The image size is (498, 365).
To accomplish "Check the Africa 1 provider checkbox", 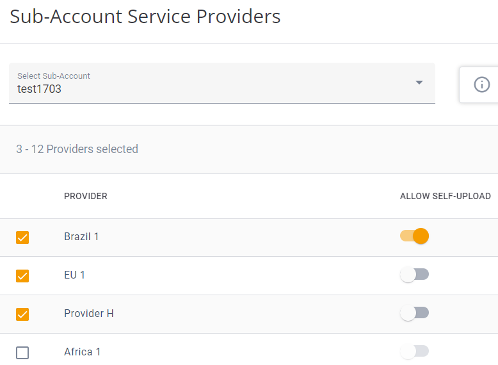I will (x=22, y=353).
